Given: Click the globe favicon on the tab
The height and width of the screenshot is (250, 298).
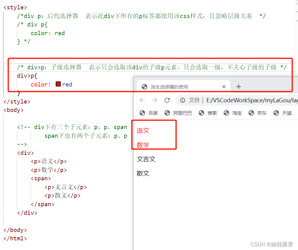Looking at the screenshot, I should click(x=144, y=87).
